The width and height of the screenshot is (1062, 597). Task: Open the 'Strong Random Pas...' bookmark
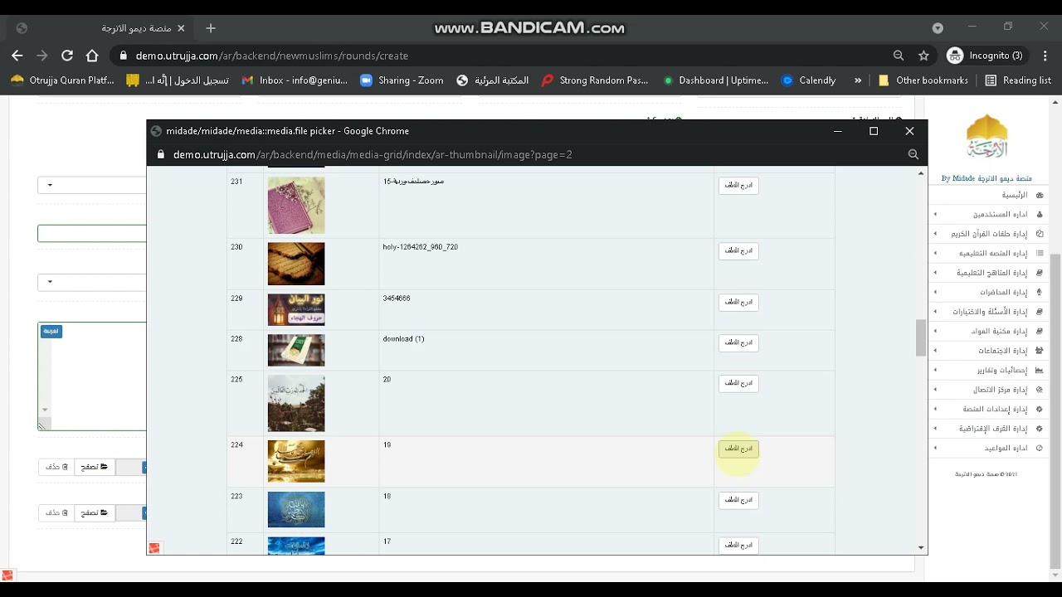(x=594, y=80)
